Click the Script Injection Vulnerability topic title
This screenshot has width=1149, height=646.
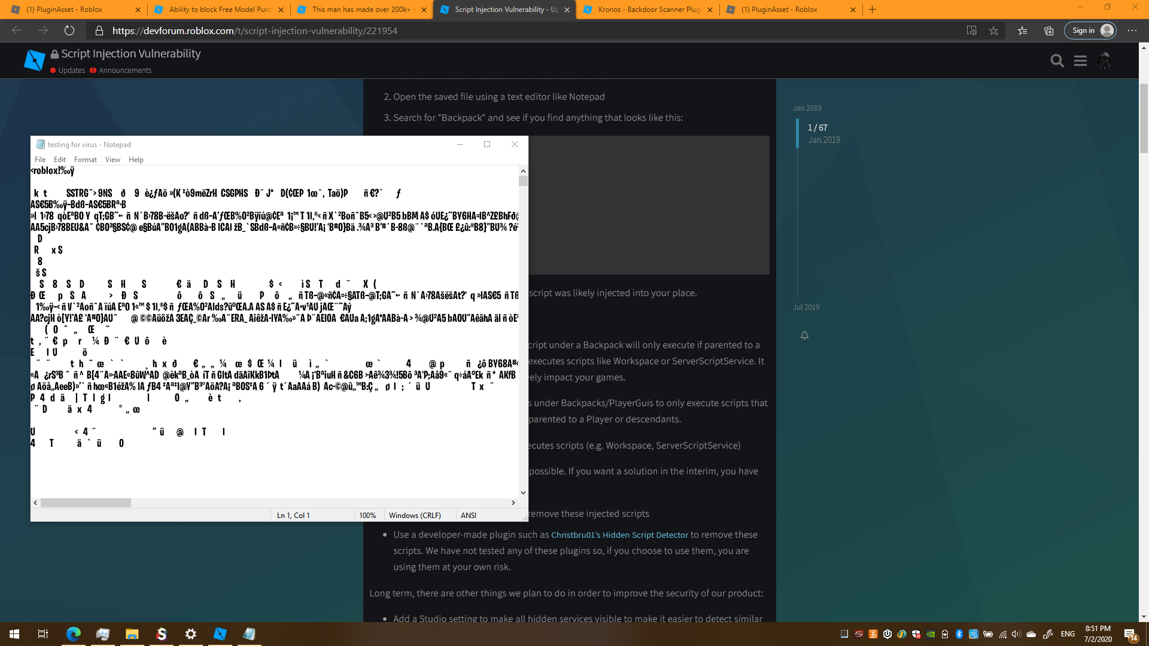click(x=131, y=54)
